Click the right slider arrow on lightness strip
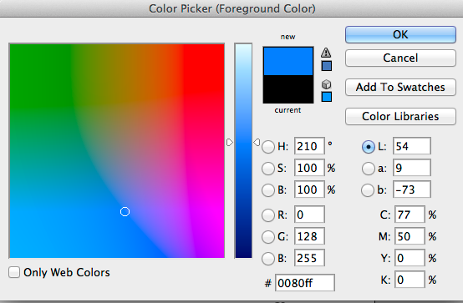This screenshot has width=463, height=303. click(257, 143)
